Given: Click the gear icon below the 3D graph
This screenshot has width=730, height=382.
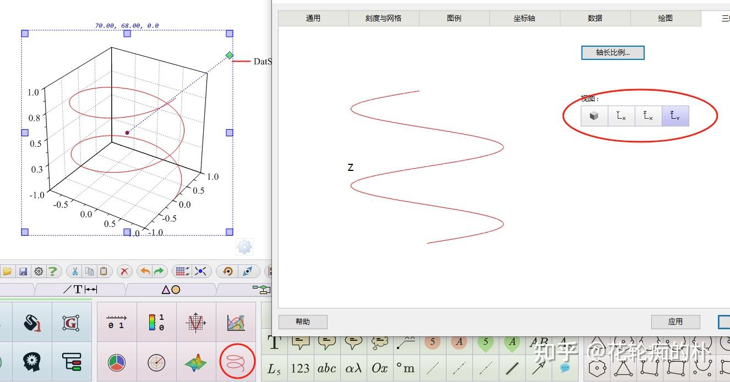Looking at the screenshot, I should pos(244,246).
